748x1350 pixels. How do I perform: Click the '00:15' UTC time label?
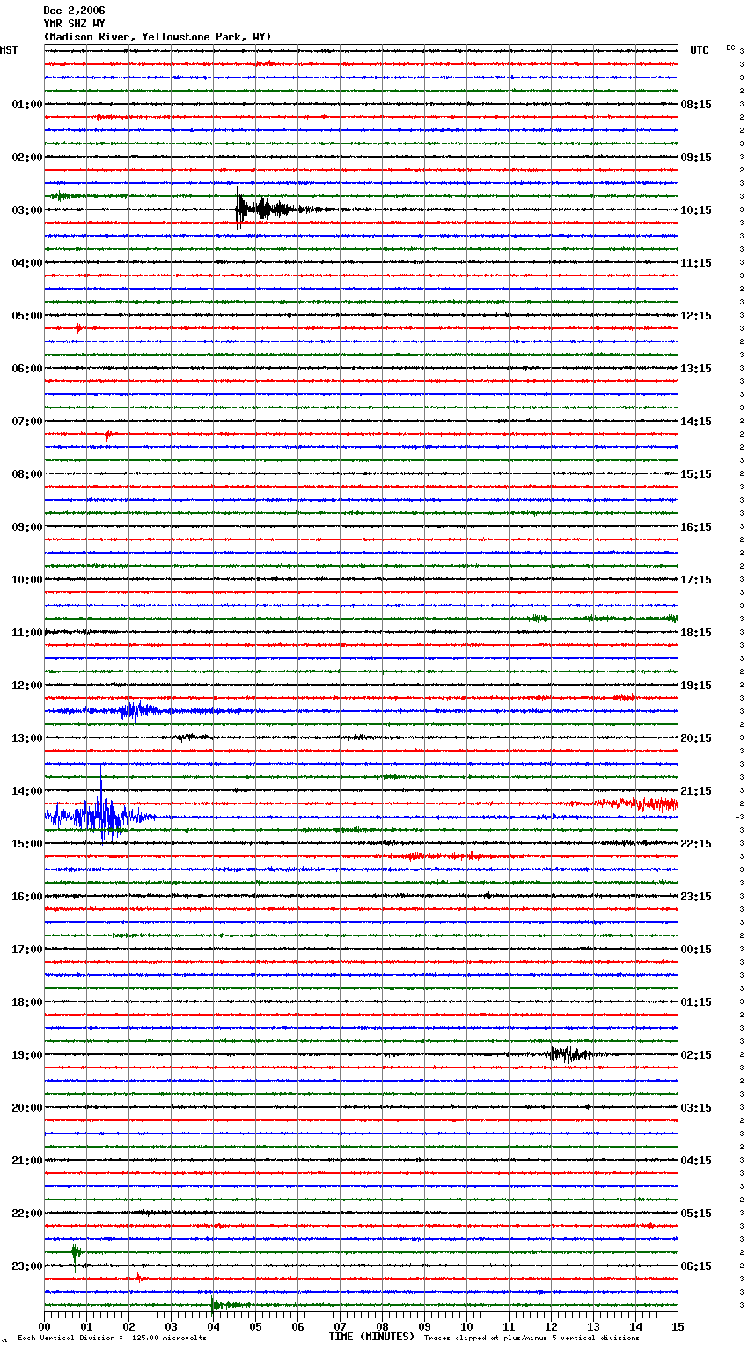(696, 950)
